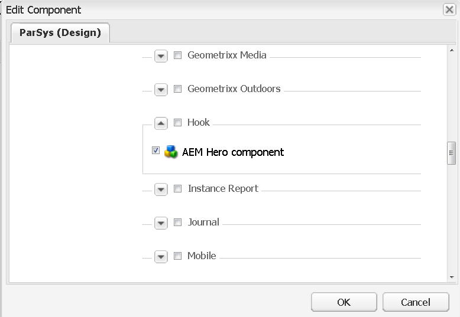This screenshot has height=317, width=460.
Task: Tick the Geometrixx Outdoors group checkbox
Action: click(178, 89)
